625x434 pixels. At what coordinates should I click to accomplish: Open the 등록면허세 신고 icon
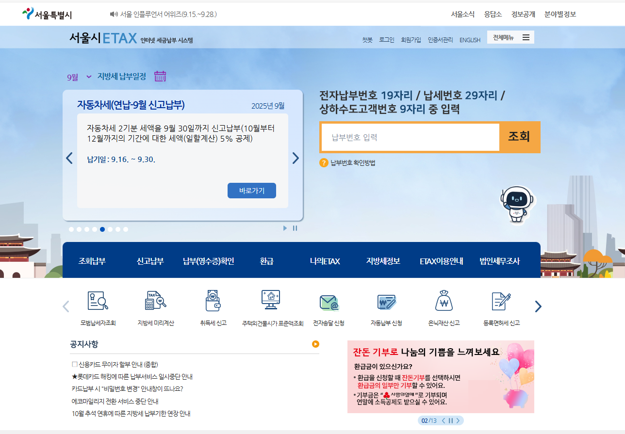(x=501, y=301)
